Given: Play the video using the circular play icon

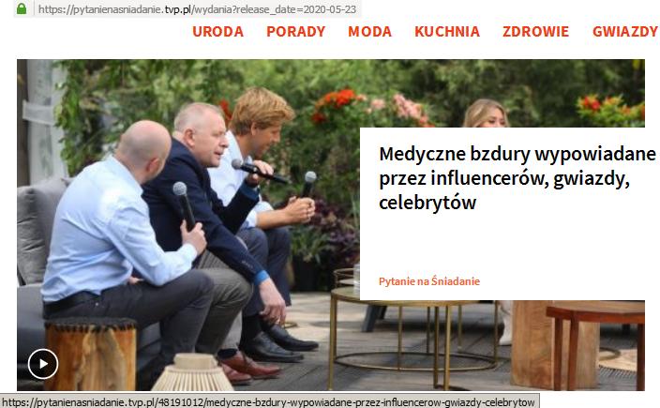Looking at the screenshot, I should tap(43, 364).
